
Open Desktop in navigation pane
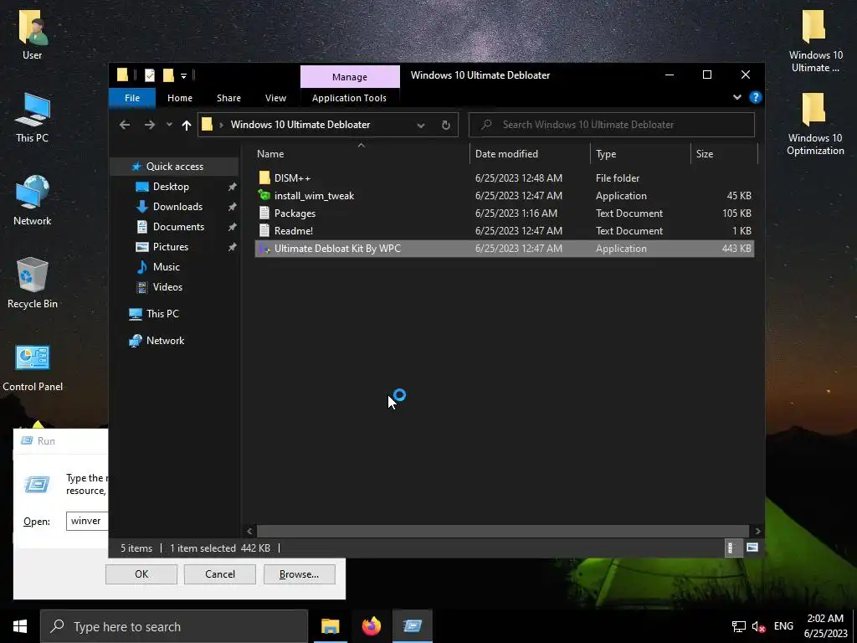[x=171, y=187]
